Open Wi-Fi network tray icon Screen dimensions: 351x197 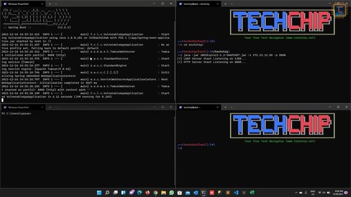(320, 193)
